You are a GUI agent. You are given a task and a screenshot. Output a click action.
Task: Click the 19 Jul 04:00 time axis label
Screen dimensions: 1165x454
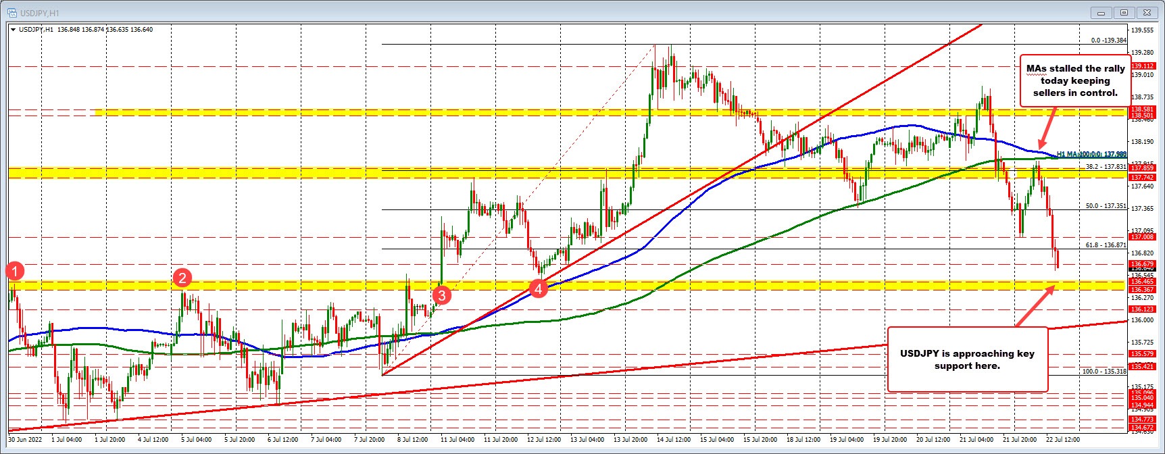click(847, 439)
